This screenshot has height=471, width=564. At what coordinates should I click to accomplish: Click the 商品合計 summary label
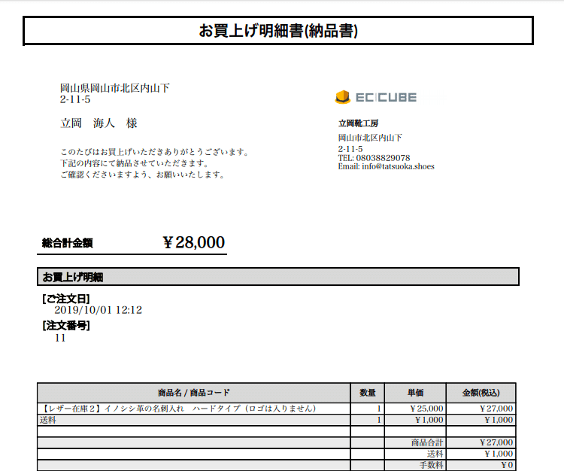427,442
